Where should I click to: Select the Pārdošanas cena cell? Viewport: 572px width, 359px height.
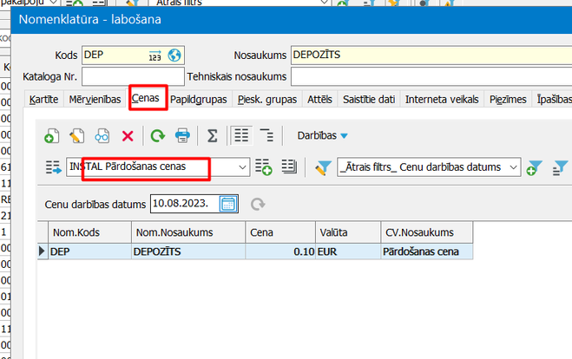[427, 251]
